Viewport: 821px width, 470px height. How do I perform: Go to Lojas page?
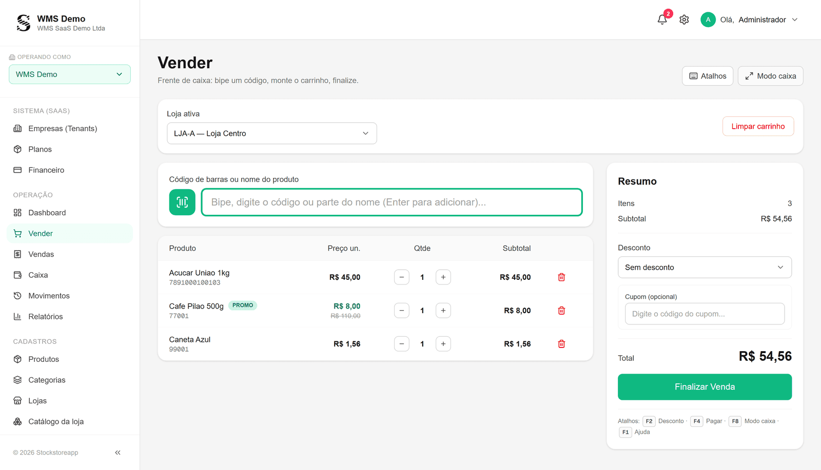(70, 401)
